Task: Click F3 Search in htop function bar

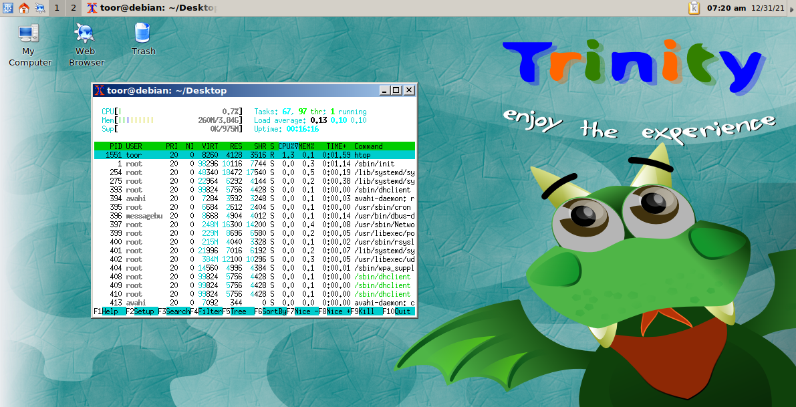Action: [x=174, y=311]
